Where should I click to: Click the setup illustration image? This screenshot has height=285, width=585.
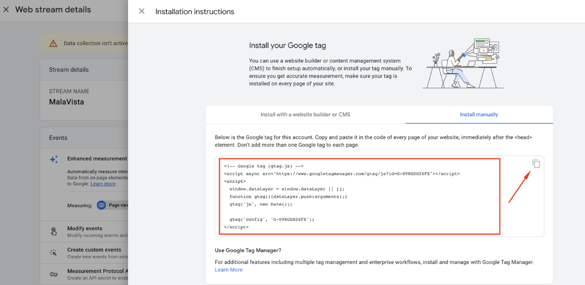click(x=463, y=63)
